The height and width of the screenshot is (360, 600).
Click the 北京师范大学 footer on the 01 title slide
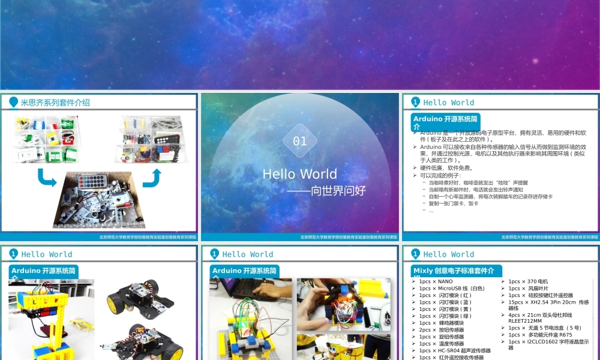pos(349,237)
